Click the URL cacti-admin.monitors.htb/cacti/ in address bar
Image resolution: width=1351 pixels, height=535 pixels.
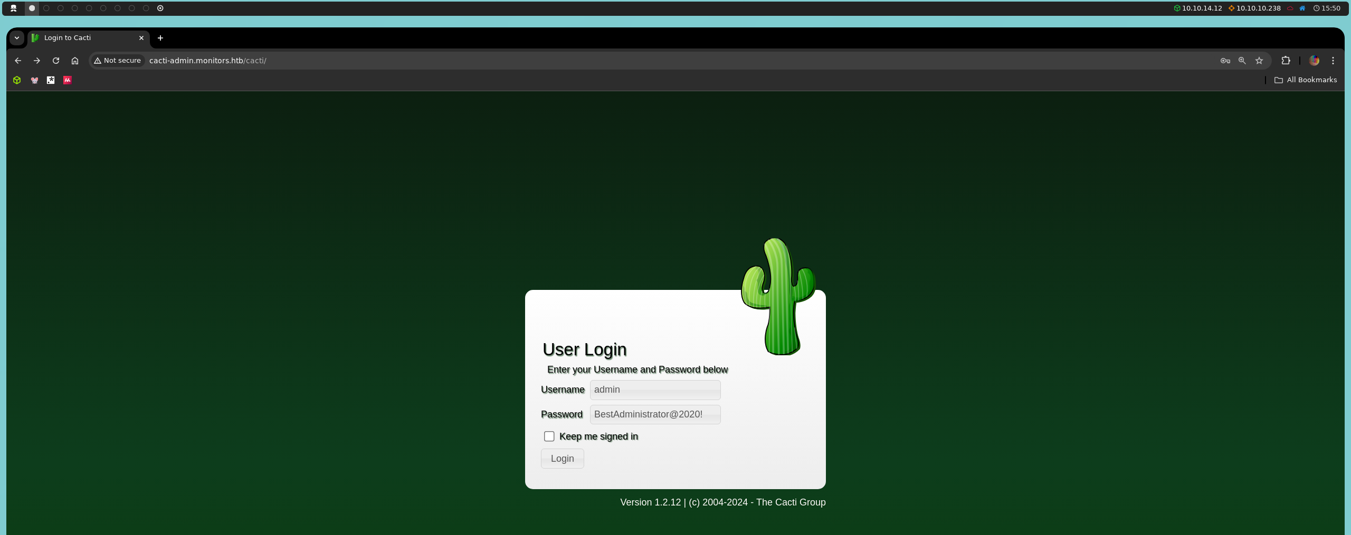(x=208, y=61)
